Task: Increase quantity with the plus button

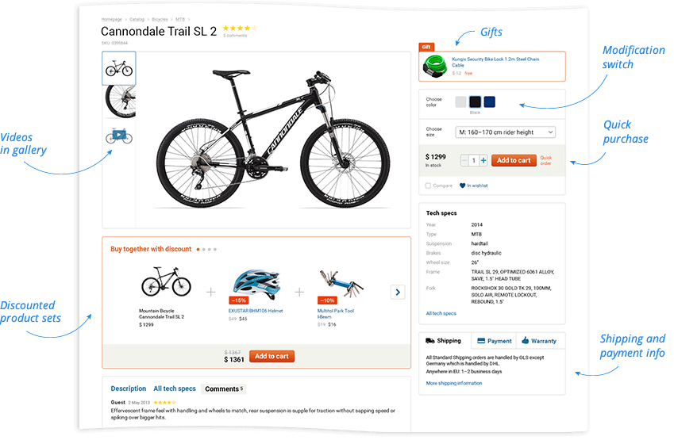Action: tap(483, 160)
